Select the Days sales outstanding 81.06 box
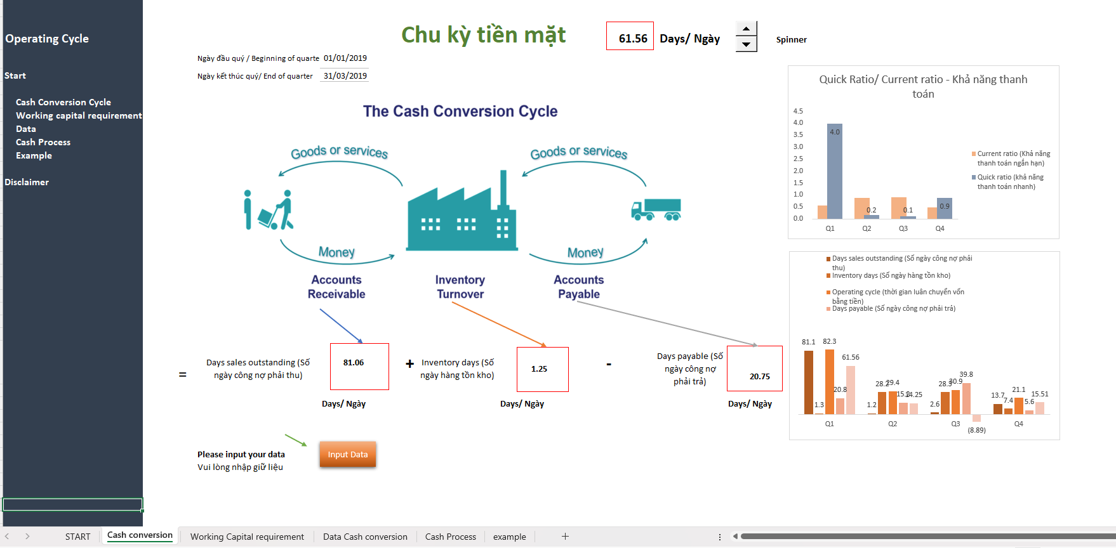This screenshot has height=548, width=1116. (x=359, y=366)
